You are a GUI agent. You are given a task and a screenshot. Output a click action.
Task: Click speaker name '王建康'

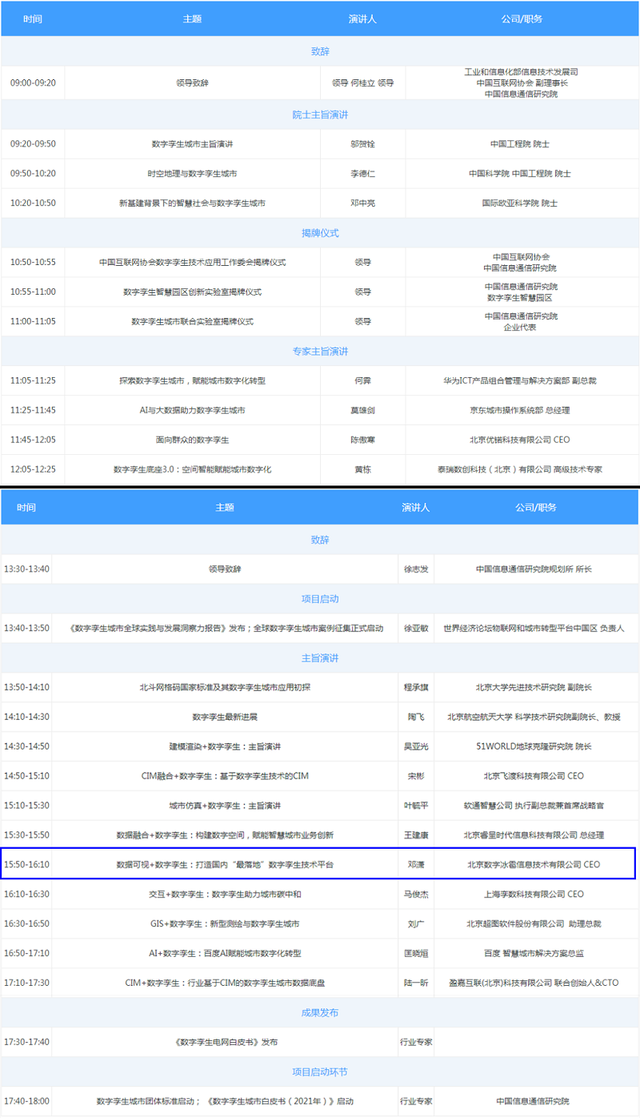point(416,835)
